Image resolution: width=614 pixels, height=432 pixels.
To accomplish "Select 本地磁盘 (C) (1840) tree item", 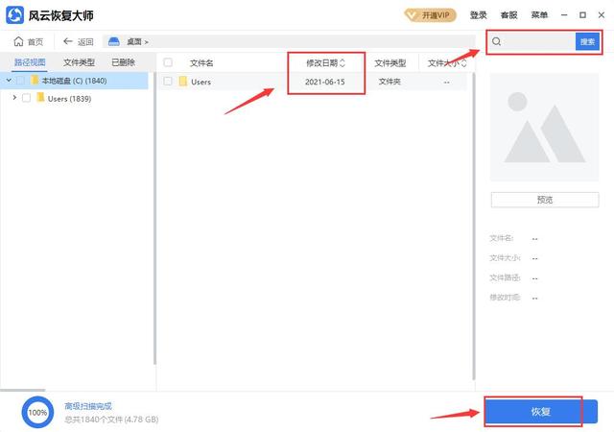I will click(x=75, y=81).
